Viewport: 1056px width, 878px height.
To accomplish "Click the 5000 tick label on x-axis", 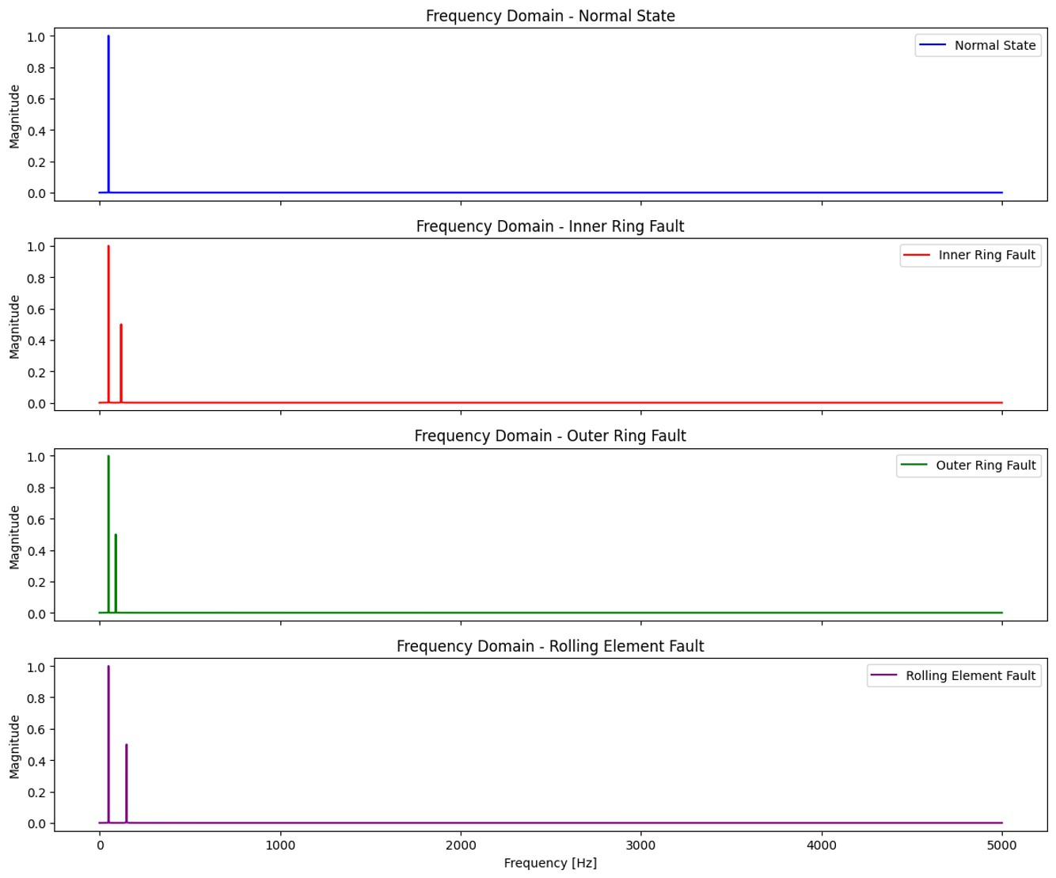I will coord(1001,845).
